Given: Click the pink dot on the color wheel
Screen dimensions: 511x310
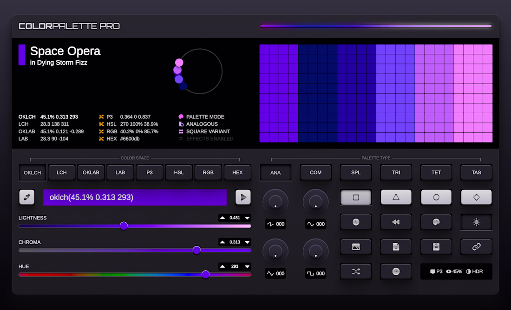Looking at the screenshot, I should (x=179, y=63).
